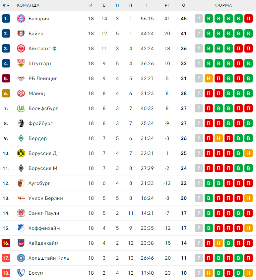Click the Бохум club logo
Image resolution: width=256 pixels, height=280 pixels.
tap(21, 273)
